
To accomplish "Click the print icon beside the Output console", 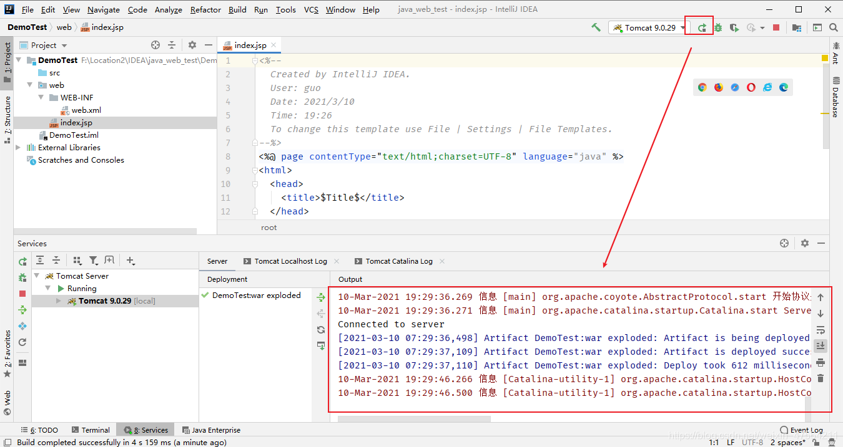I will [x=821, y=362].
